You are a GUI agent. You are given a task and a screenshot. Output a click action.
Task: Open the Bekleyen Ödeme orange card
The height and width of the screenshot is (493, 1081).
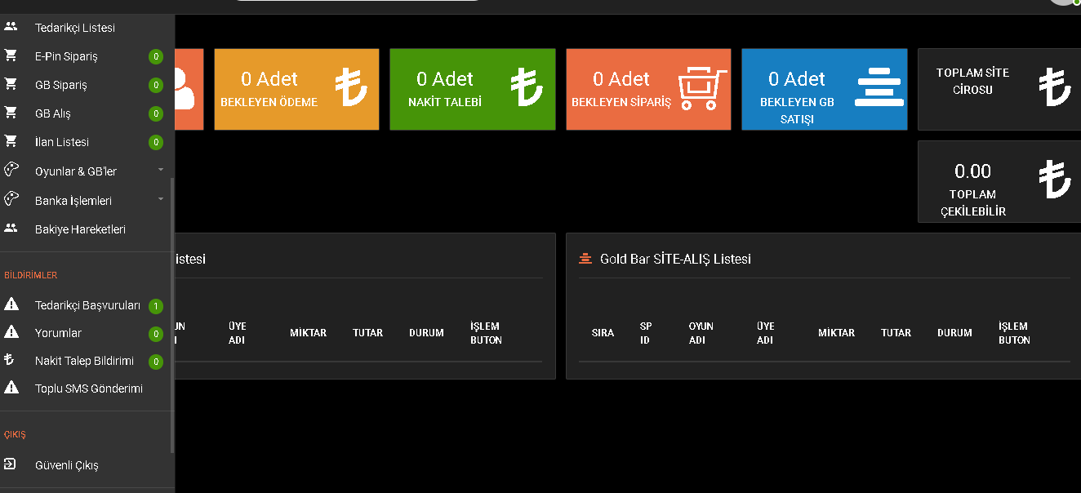click(x=296, y=89)
